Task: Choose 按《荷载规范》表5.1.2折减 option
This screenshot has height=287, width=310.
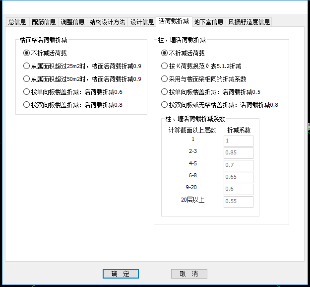Action: coord(201,66)
